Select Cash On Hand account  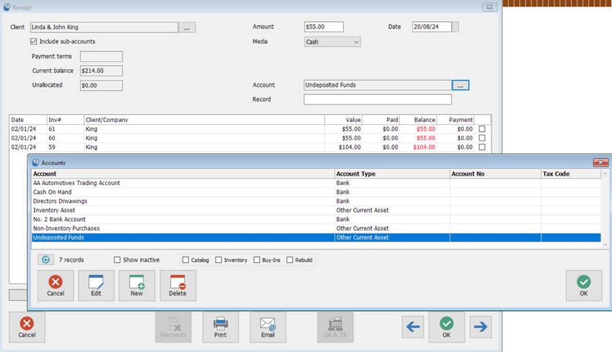[x=316, y=192]
